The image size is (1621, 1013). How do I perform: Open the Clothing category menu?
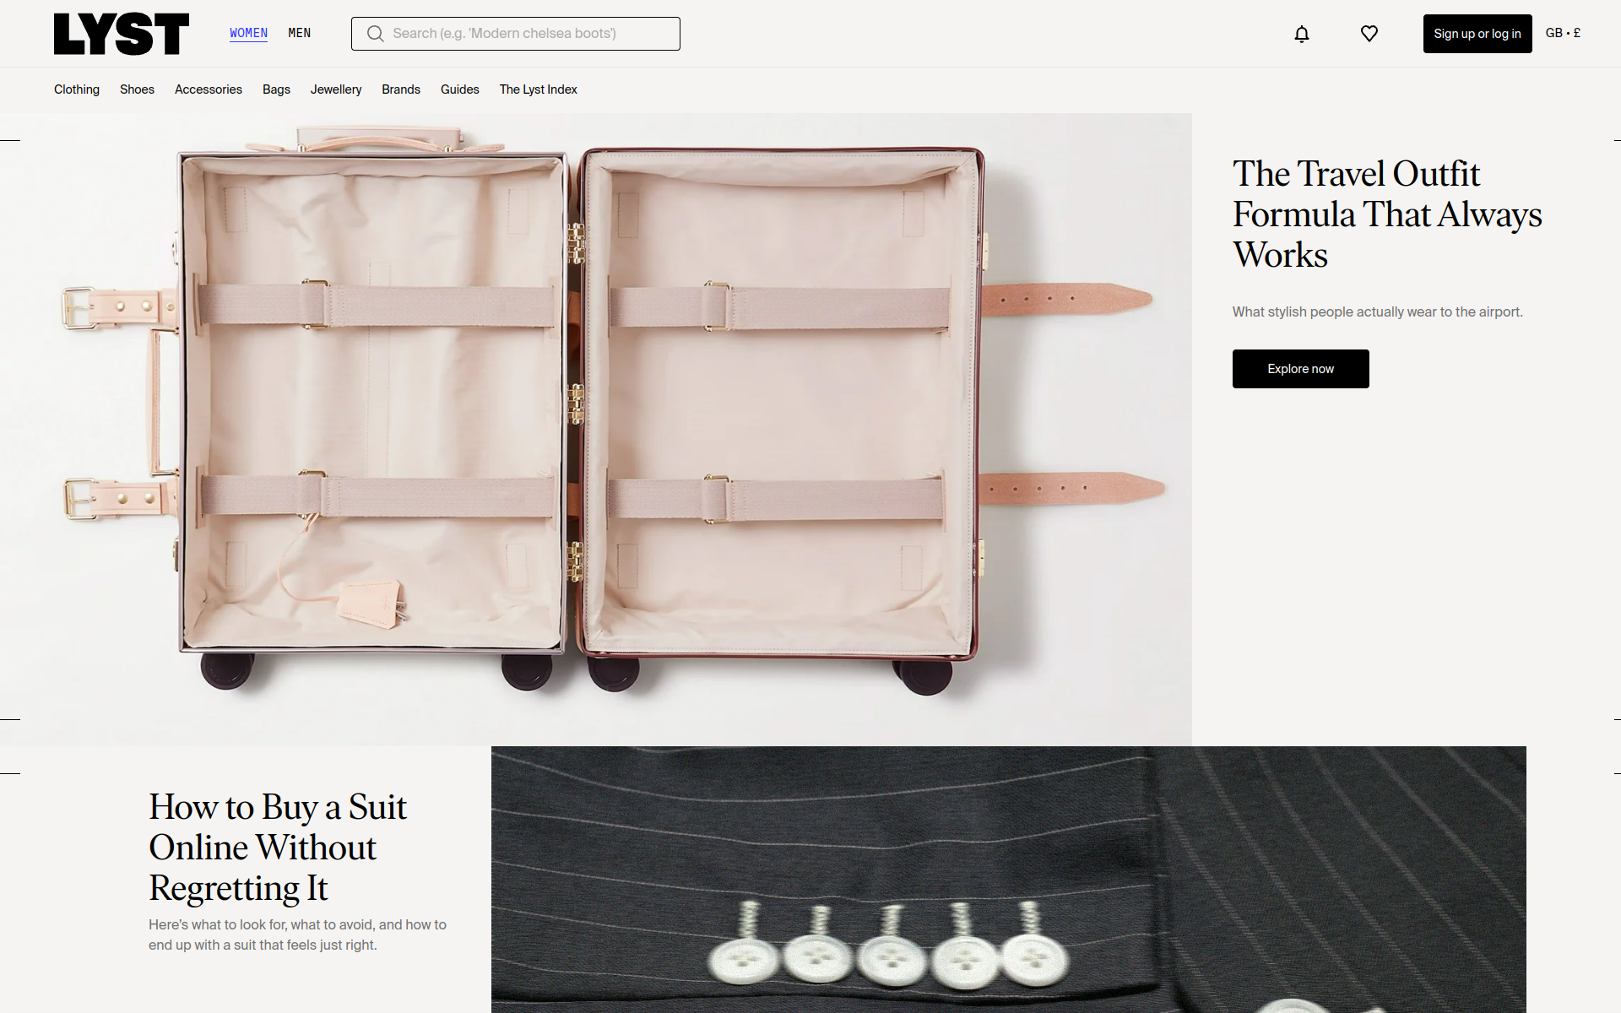(77, 89)
